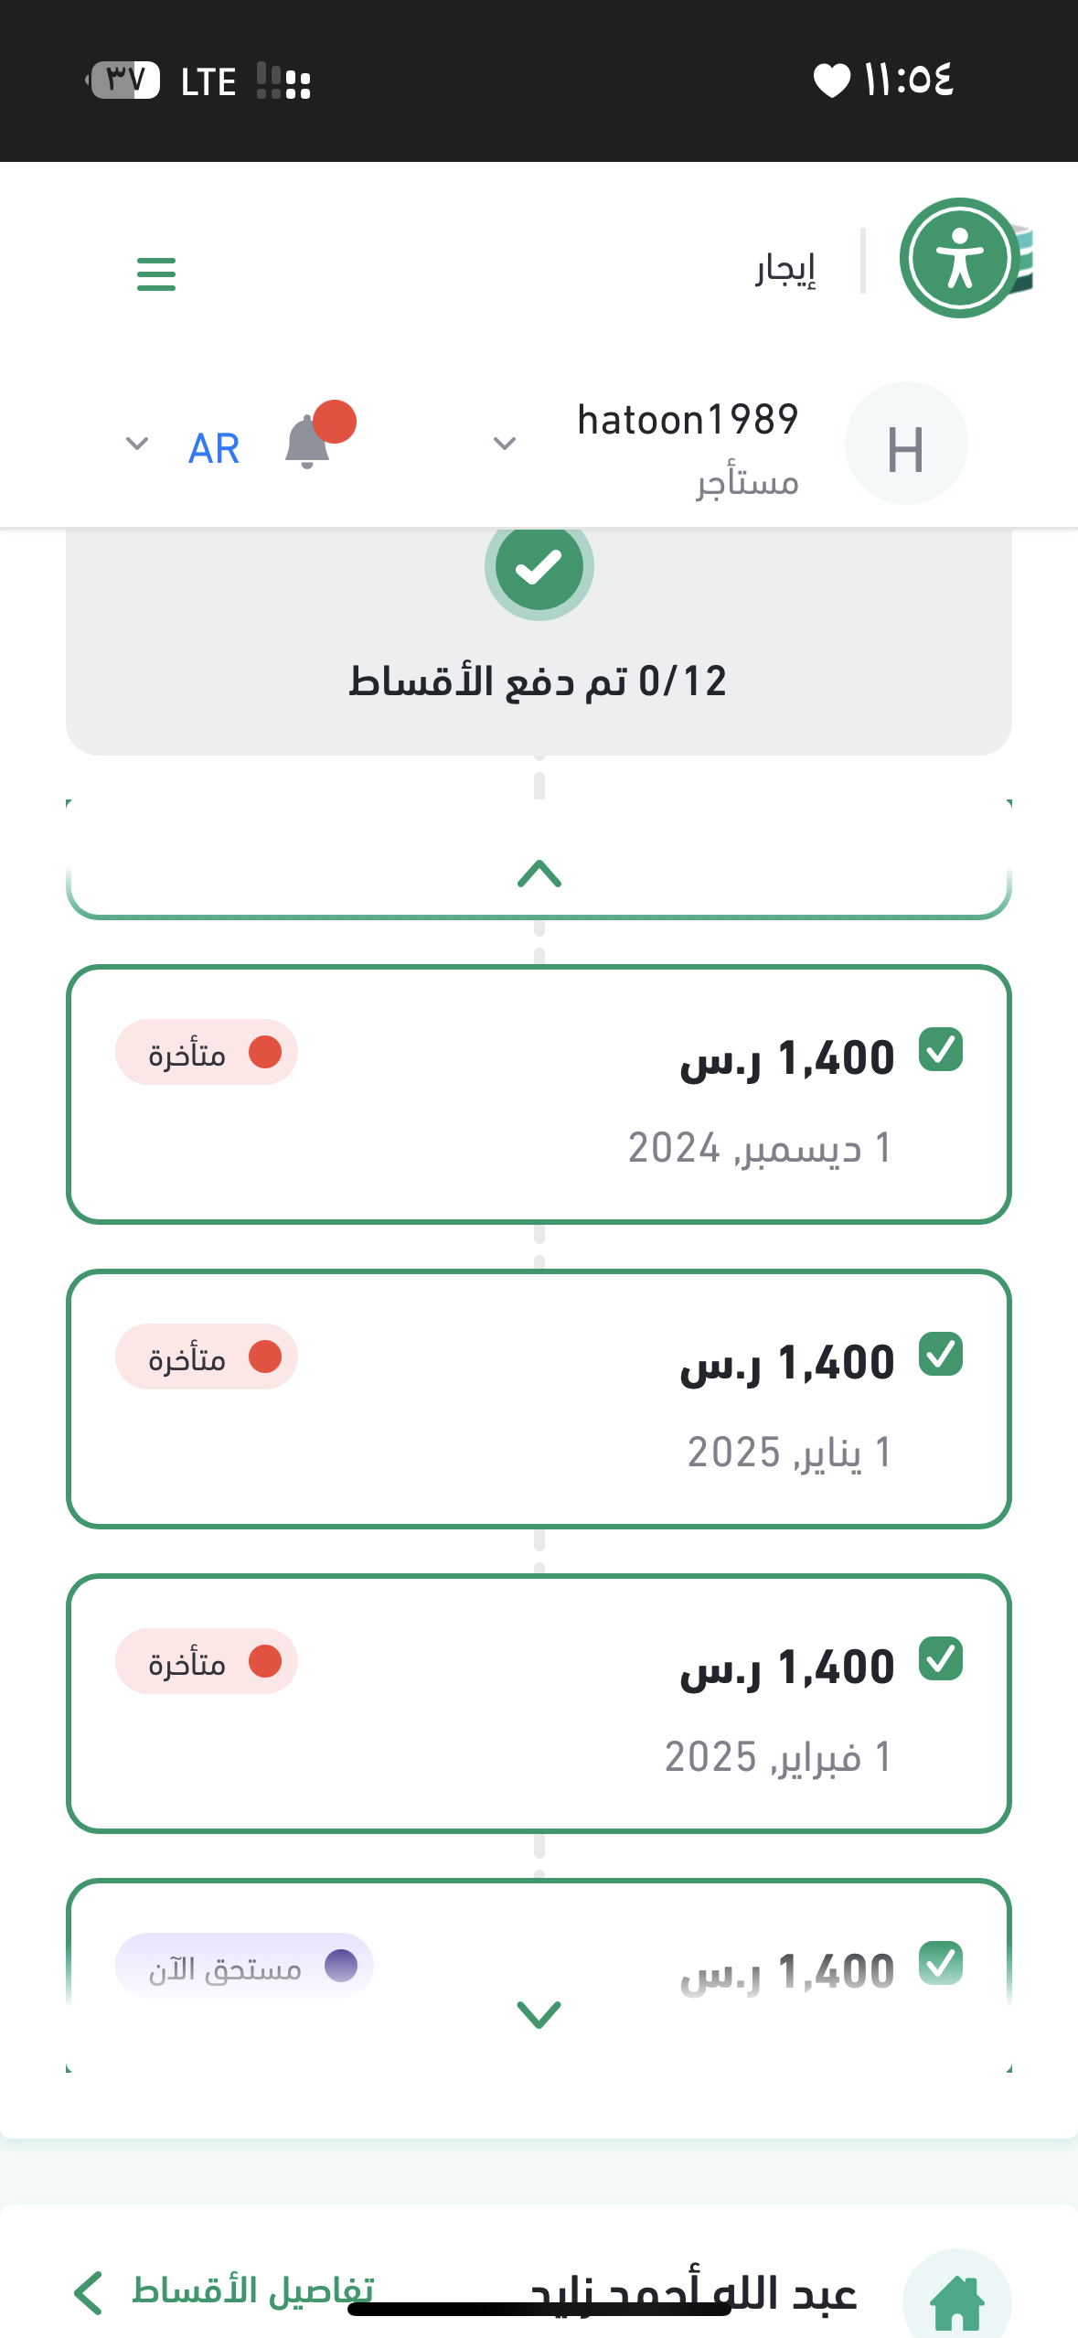Uncheck the 1 December 2024 installment
The image size is (1078, 2338).
941,1049
